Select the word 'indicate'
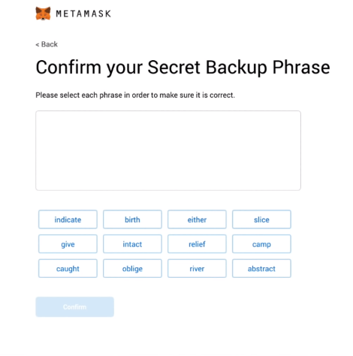353x356 pixels. [68, 219]
